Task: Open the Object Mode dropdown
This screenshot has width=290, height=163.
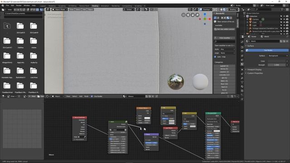Action: click(60, 10)
